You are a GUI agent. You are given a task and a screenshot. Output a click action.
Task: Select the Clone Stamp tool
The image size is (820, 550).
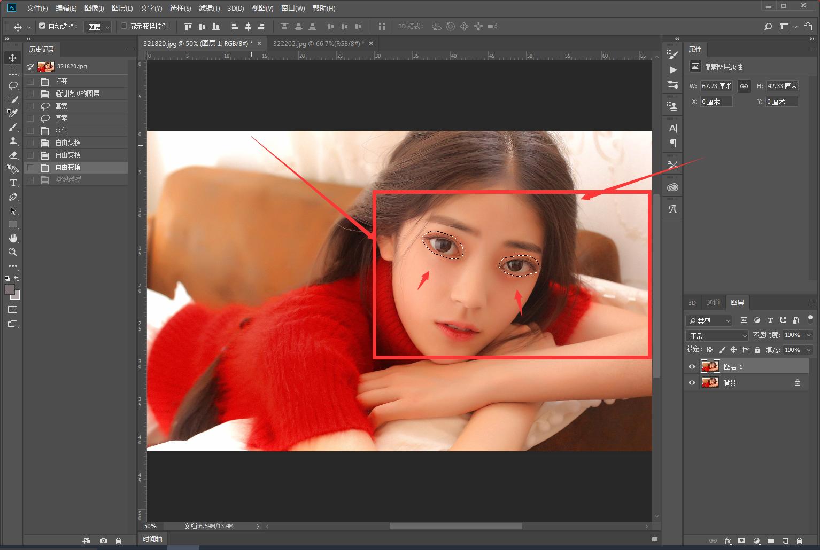pos(13,141)
